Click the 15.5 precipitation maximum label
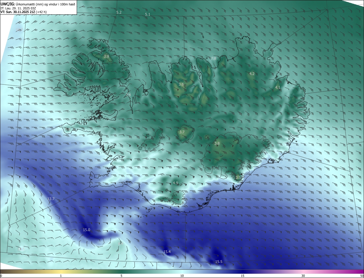 [219, 262]
